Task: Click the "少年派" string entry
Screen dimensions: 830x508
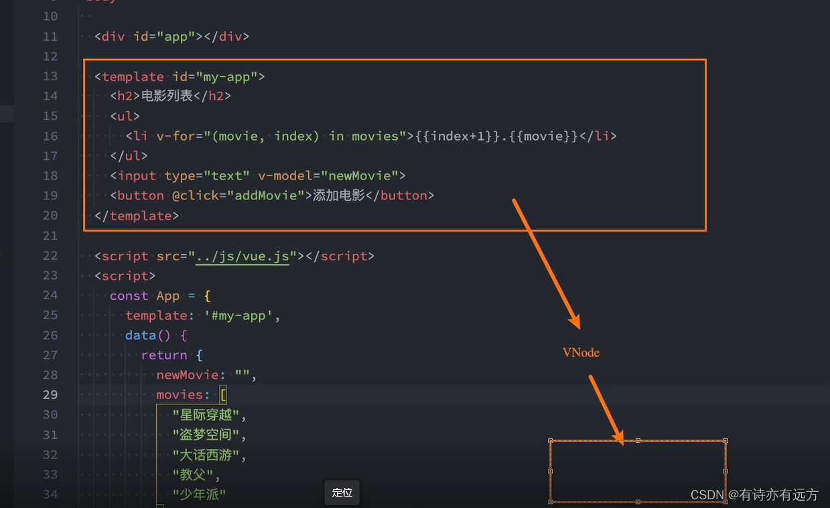Action: pyautogui.click(x=200, y=495)
